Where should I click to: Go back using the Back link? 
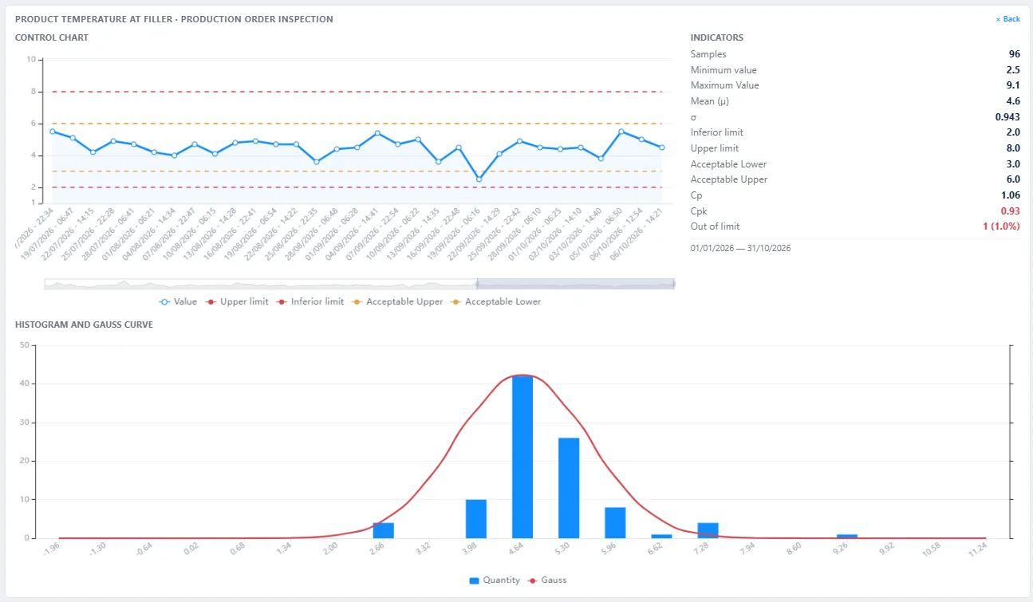click(x=1007, y=19)
